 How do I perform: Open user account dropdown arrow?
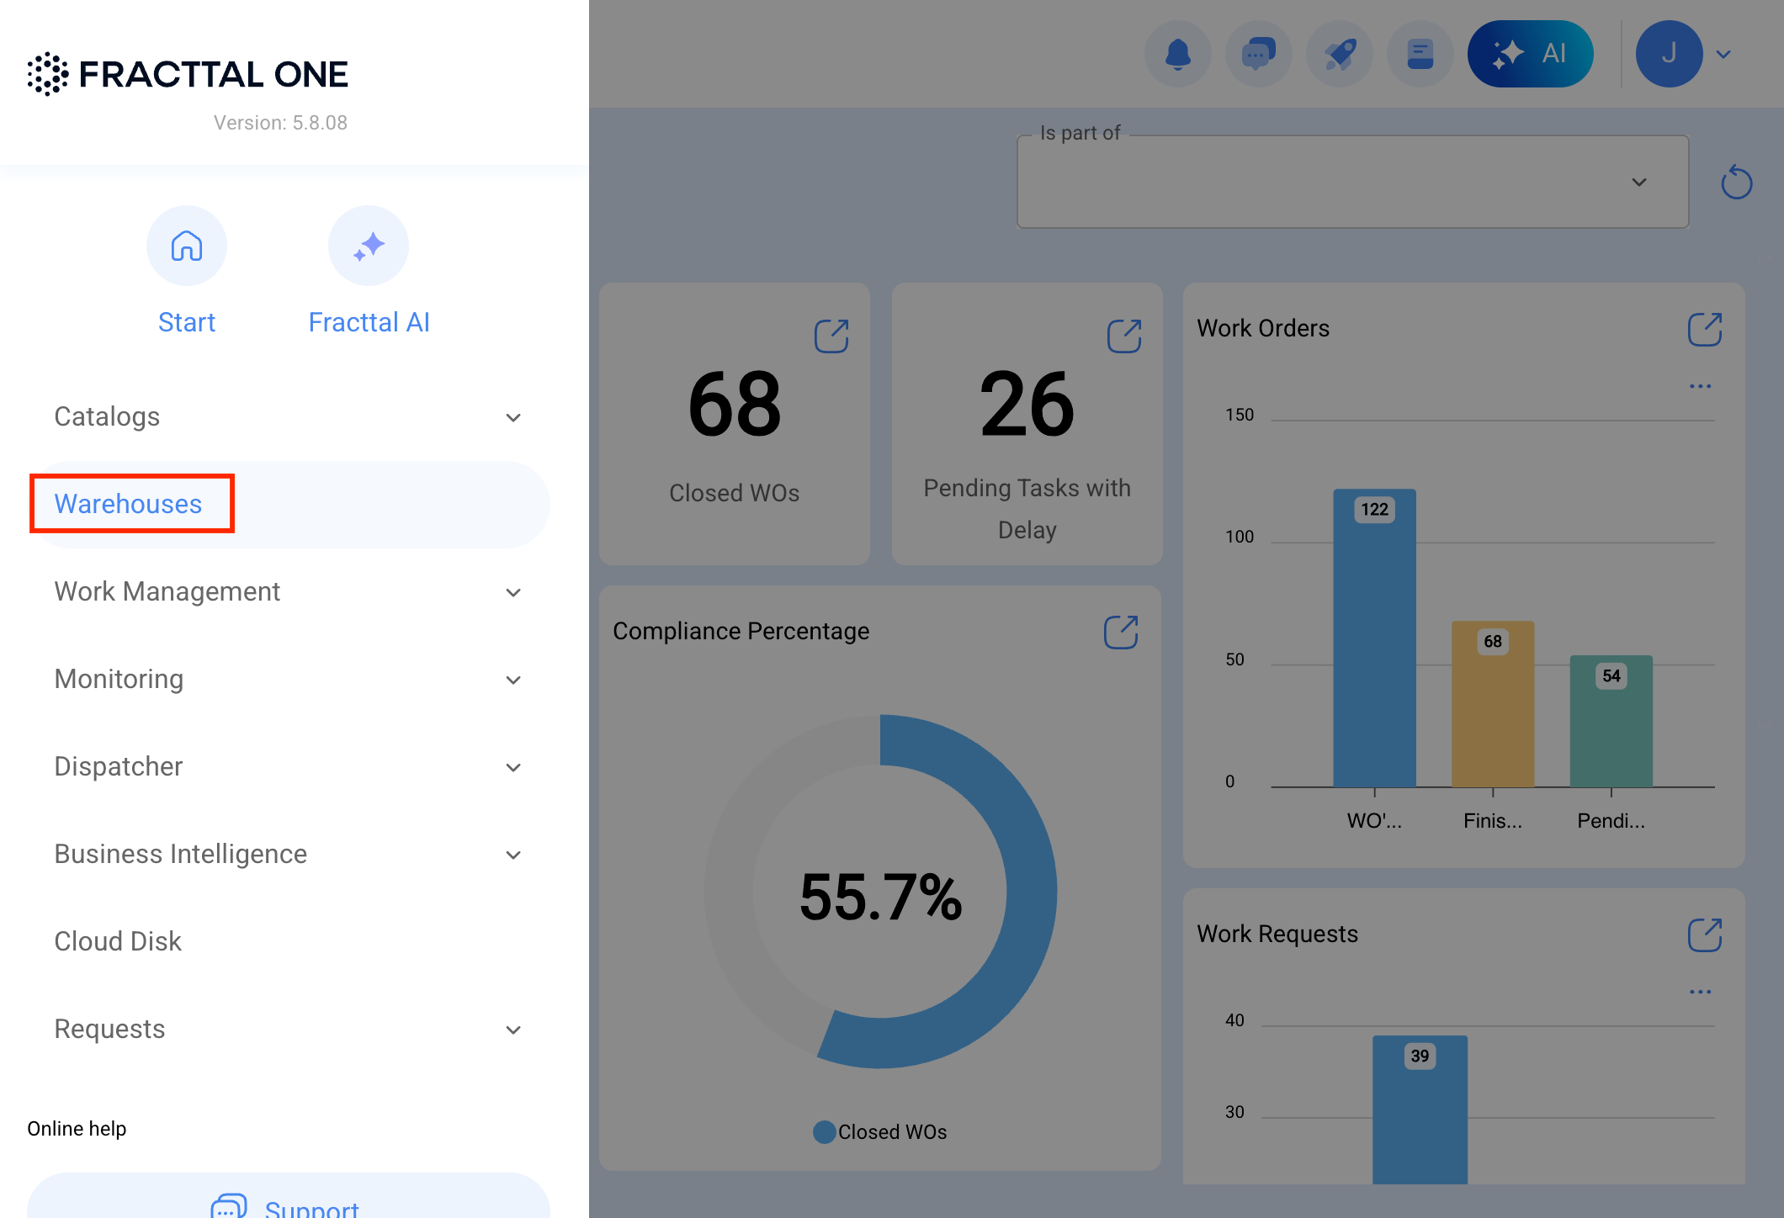coord(1723,54)
